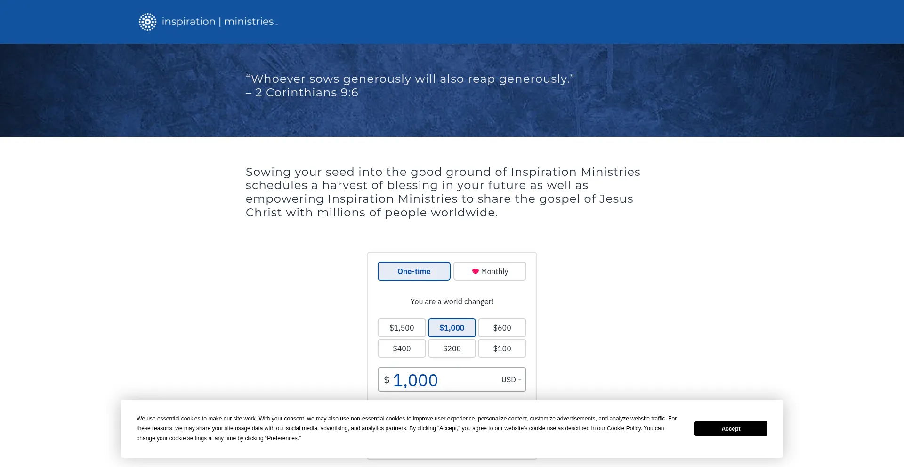Open the Cookie Policy link
The height and width of the screenshot is (467, 904).
click(x=624, y=428)
